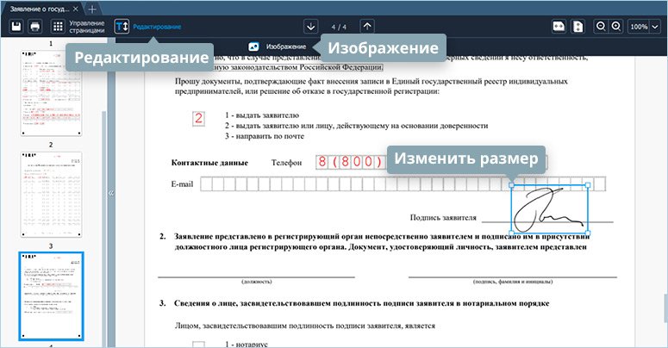Go to next page with down arrow

(x=310, y=27)
